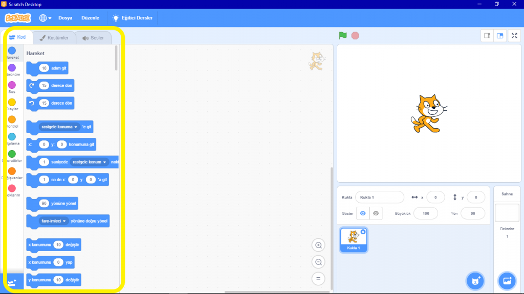Select the Bloklarım block category
This screenshot has height=294, width=524.
click(12, 191)
